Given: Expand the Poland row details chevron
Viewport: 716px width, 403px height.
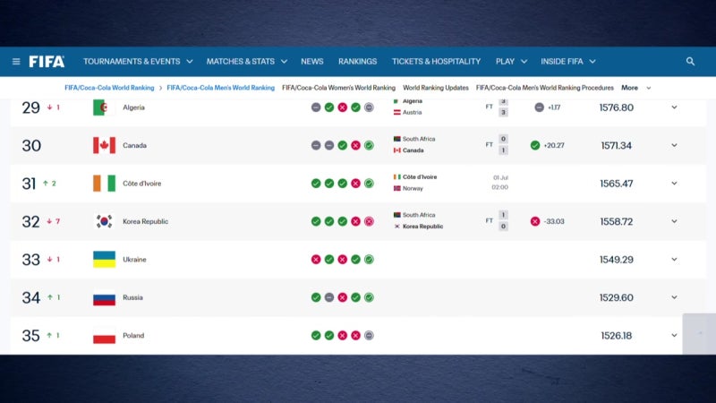Looking at the screenshot, I should pos(674,335).
